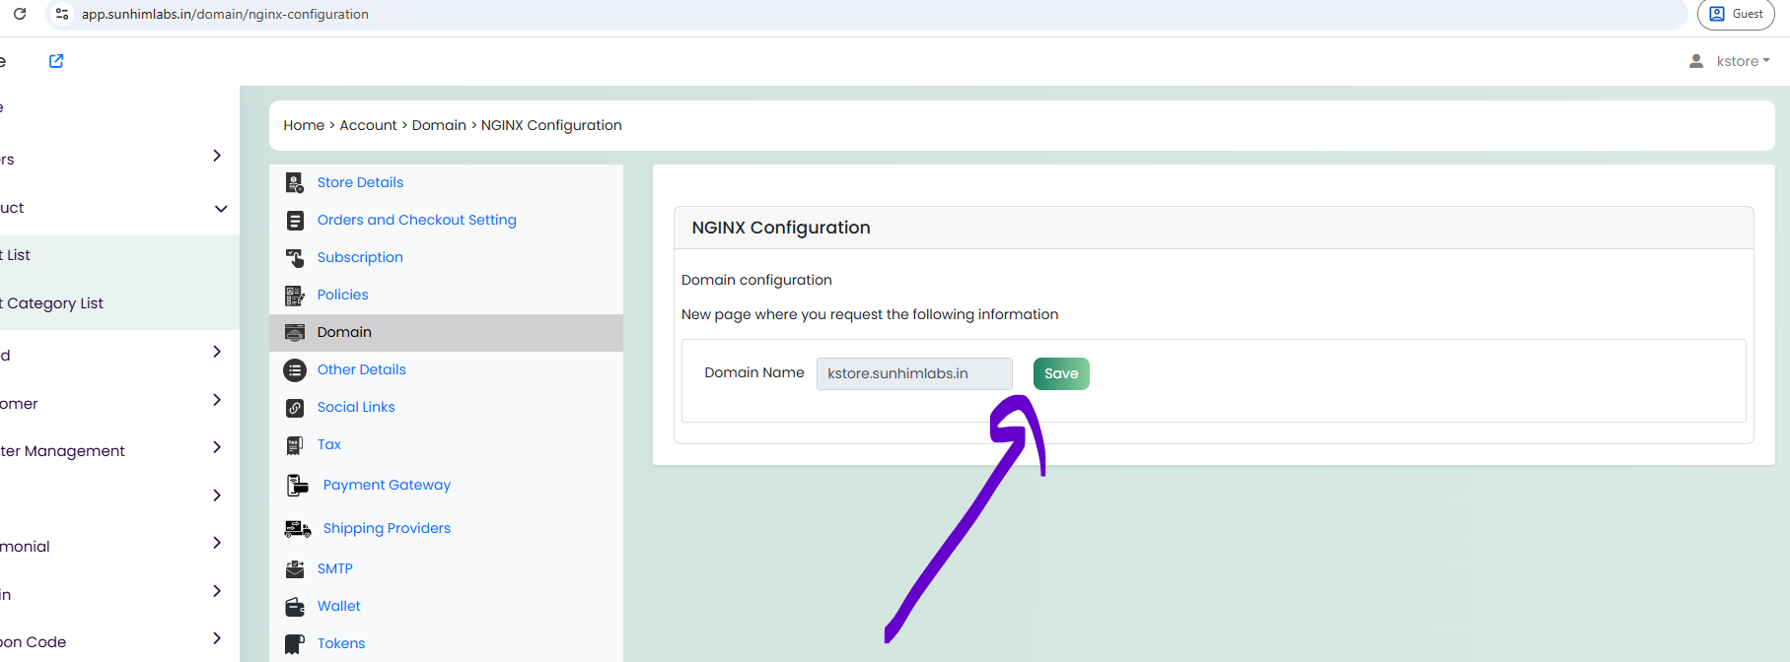The width and height of the screenshot is (1790, 662).
Task: Open Payment Gateway settings
Action: 387,485
